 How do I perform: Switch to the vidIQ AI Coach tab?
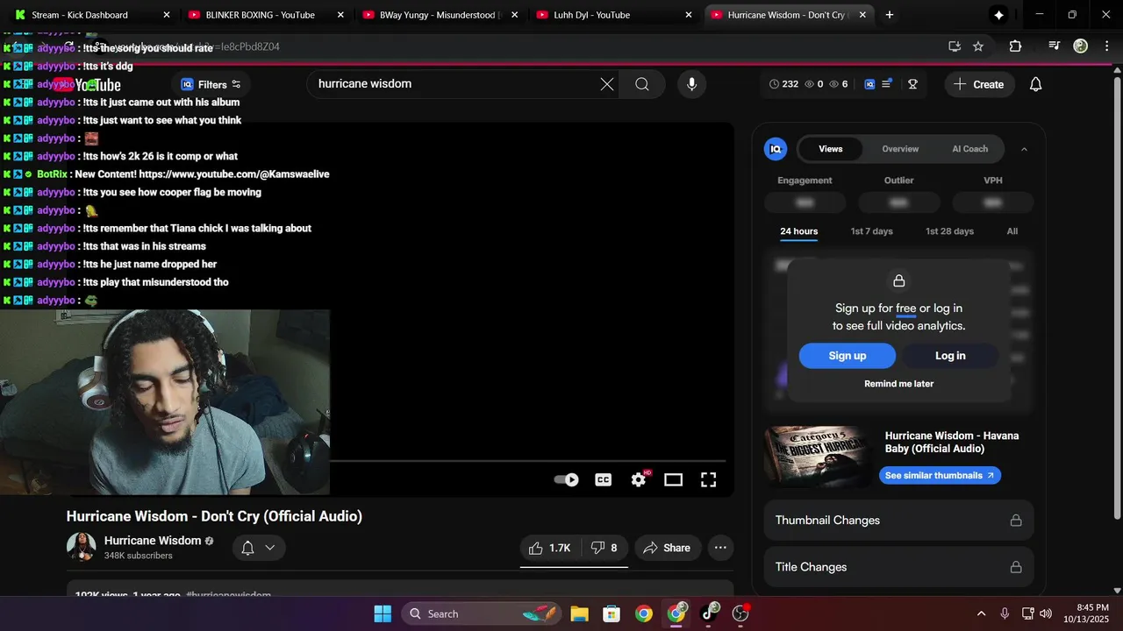point(970,149)
